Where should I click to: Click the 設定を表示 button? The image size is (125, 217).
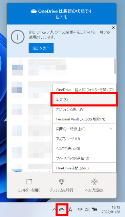tap(41, 48)
